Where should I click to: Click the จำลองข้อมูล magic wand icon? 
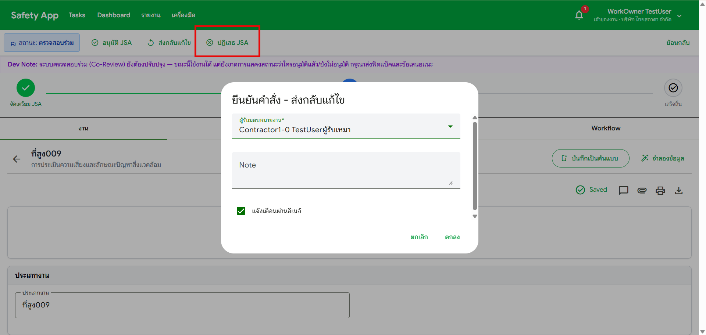pyautogui.click(x=645, y=158)
